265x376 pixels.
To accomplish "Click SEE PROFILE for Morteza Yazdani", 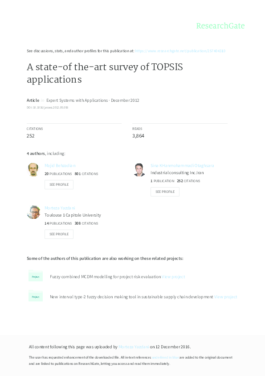I will 59,234.
